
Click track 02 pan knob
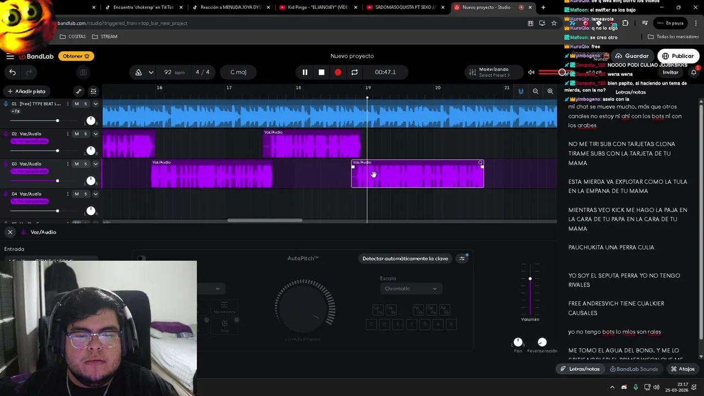tap(91, 151)
